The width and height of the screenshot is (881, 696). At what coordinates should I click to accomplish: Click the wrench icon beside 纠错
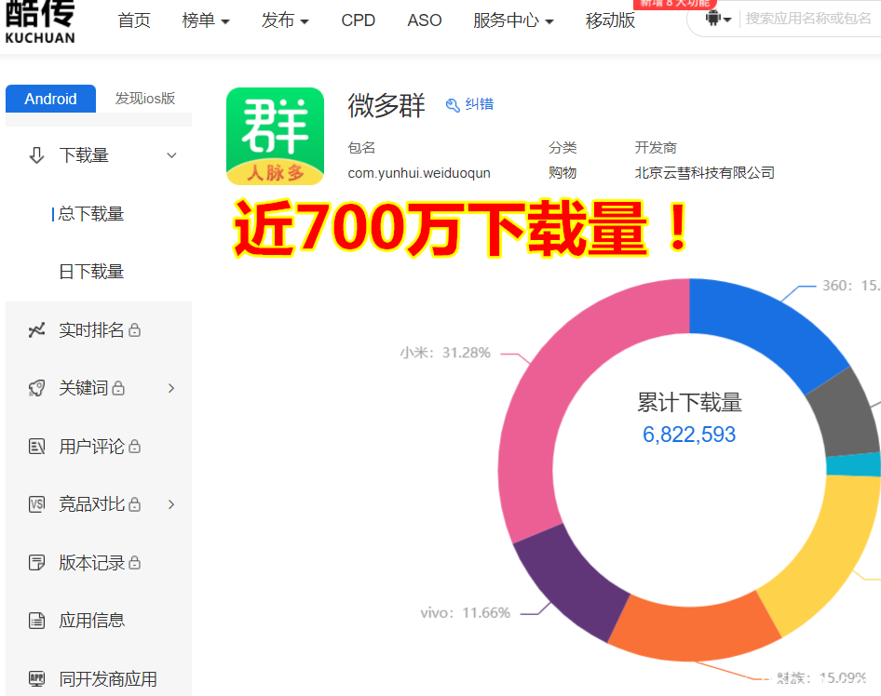(453, 105)
